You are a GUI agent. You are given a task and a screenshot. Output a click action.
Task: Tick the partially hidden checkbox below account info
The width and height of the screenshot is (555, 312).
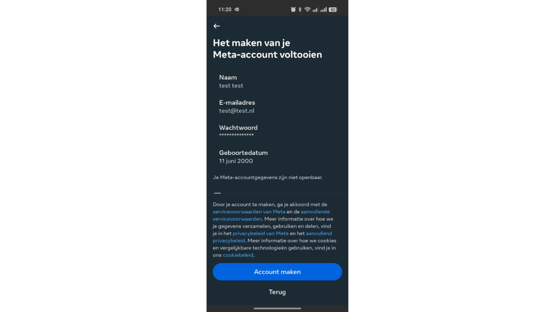click(217, 194)
